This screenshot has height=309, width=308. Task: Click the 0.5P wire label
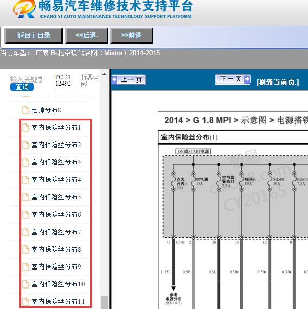point(187,272)
